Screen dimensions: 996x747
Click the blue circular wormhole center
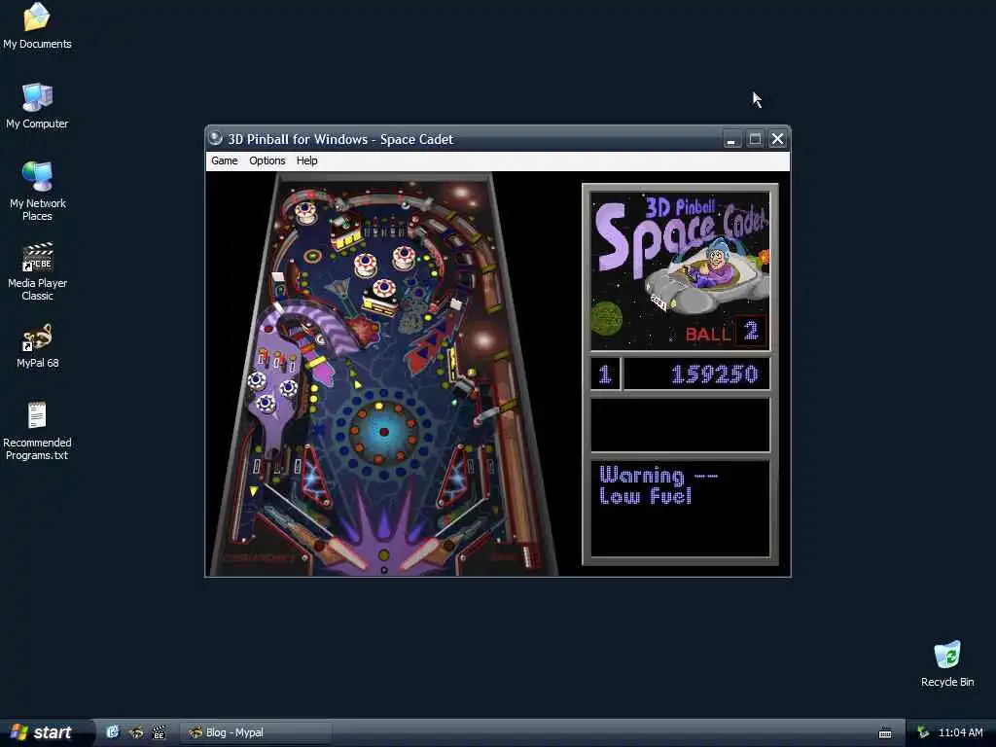(x=383, y=432)
